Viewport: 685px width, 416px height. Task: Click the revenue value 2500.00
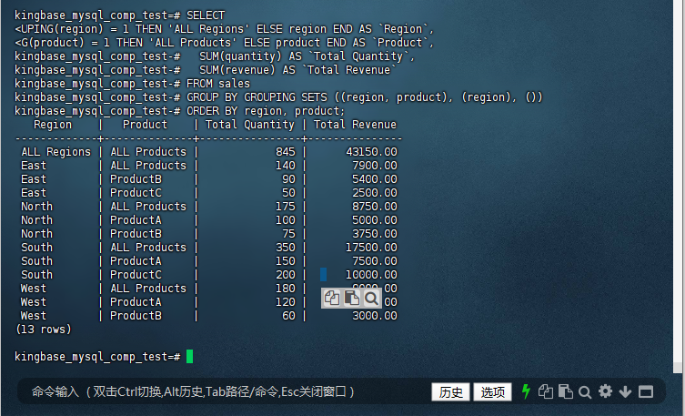[375, 193]
